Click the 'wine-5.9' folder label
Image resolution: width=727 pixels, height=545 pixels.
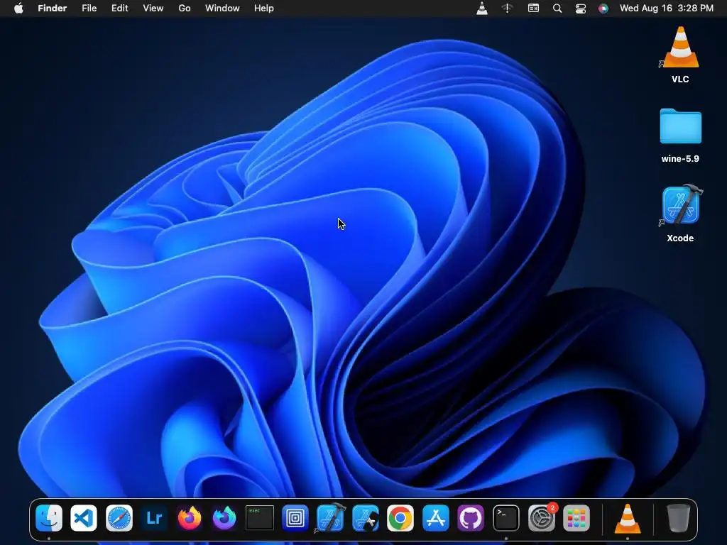pyautogui.click(x=680, y=159)
